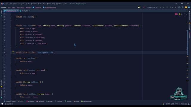Open the Notifications bell tool window
191x107 pixels.
pos(190,15)
